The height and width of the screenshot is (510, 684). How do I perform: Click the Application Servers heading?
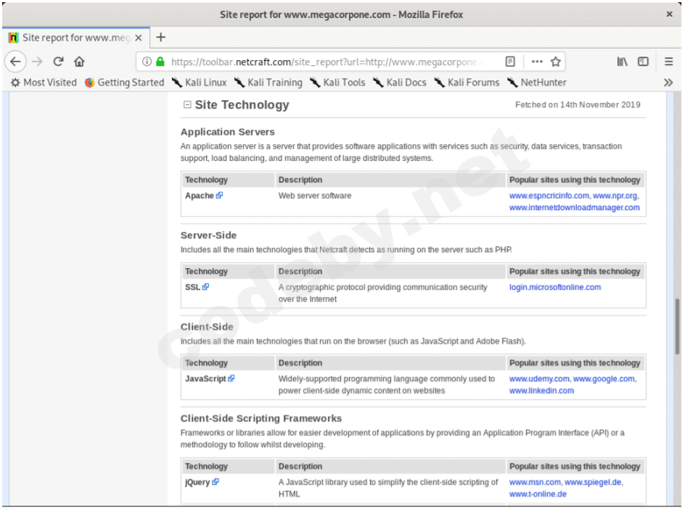point(228,132)
